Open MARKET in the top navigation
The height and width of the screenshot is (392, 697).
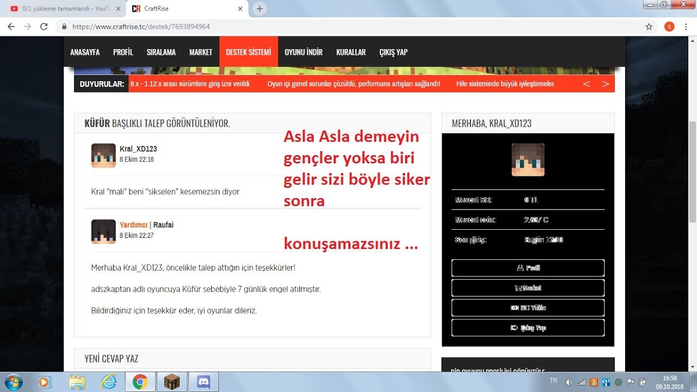(x=201, y=52)
